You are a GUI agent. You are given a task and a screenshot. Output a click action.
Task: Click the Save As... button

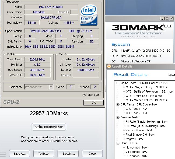pyautogui.click(x=20, y=154)
